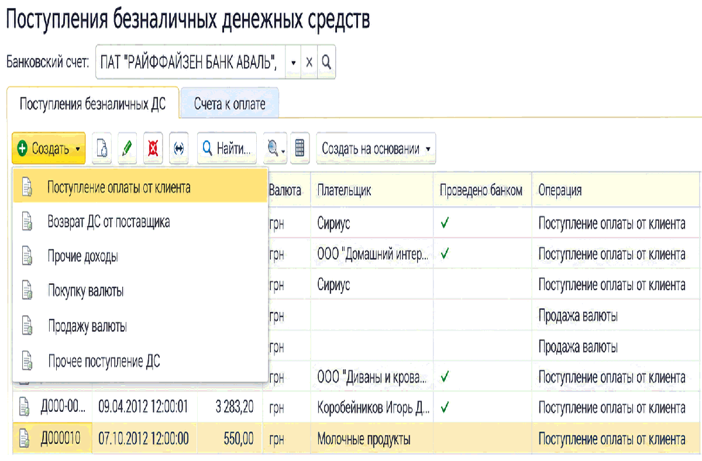The image size is (702, 461).
Task: Click document icon in row Д000010
Action: click(x=24, y=438)
